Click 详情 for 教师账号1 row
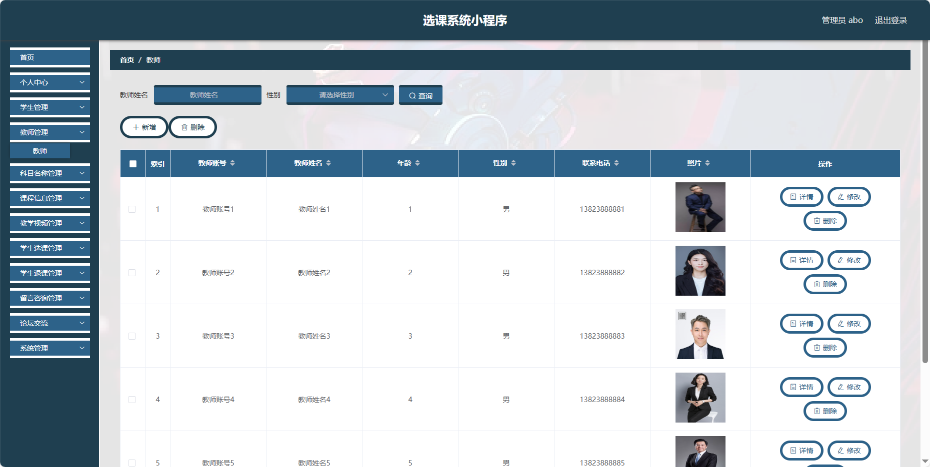Image resolution: width=930 pixels, height=467 pixels. (801, 197)
